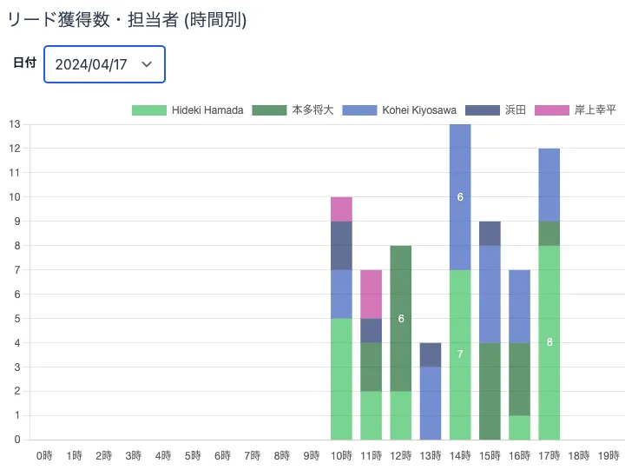The height and width of the screenshot is (470, 625).
Task: Click the green 8 segment at 17時
Action: pyautogui.click(x=549, y=342)
